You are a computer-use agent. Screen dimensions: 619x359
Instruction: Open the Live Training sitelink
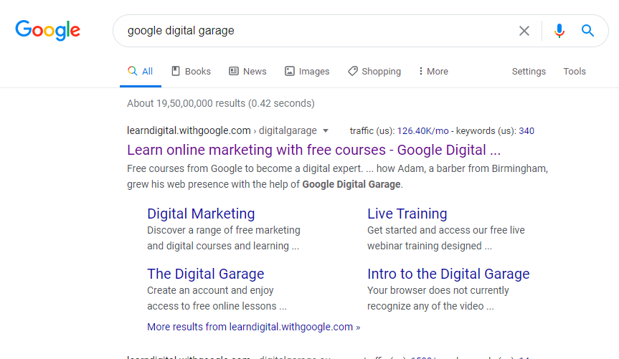tap(407, 214)
